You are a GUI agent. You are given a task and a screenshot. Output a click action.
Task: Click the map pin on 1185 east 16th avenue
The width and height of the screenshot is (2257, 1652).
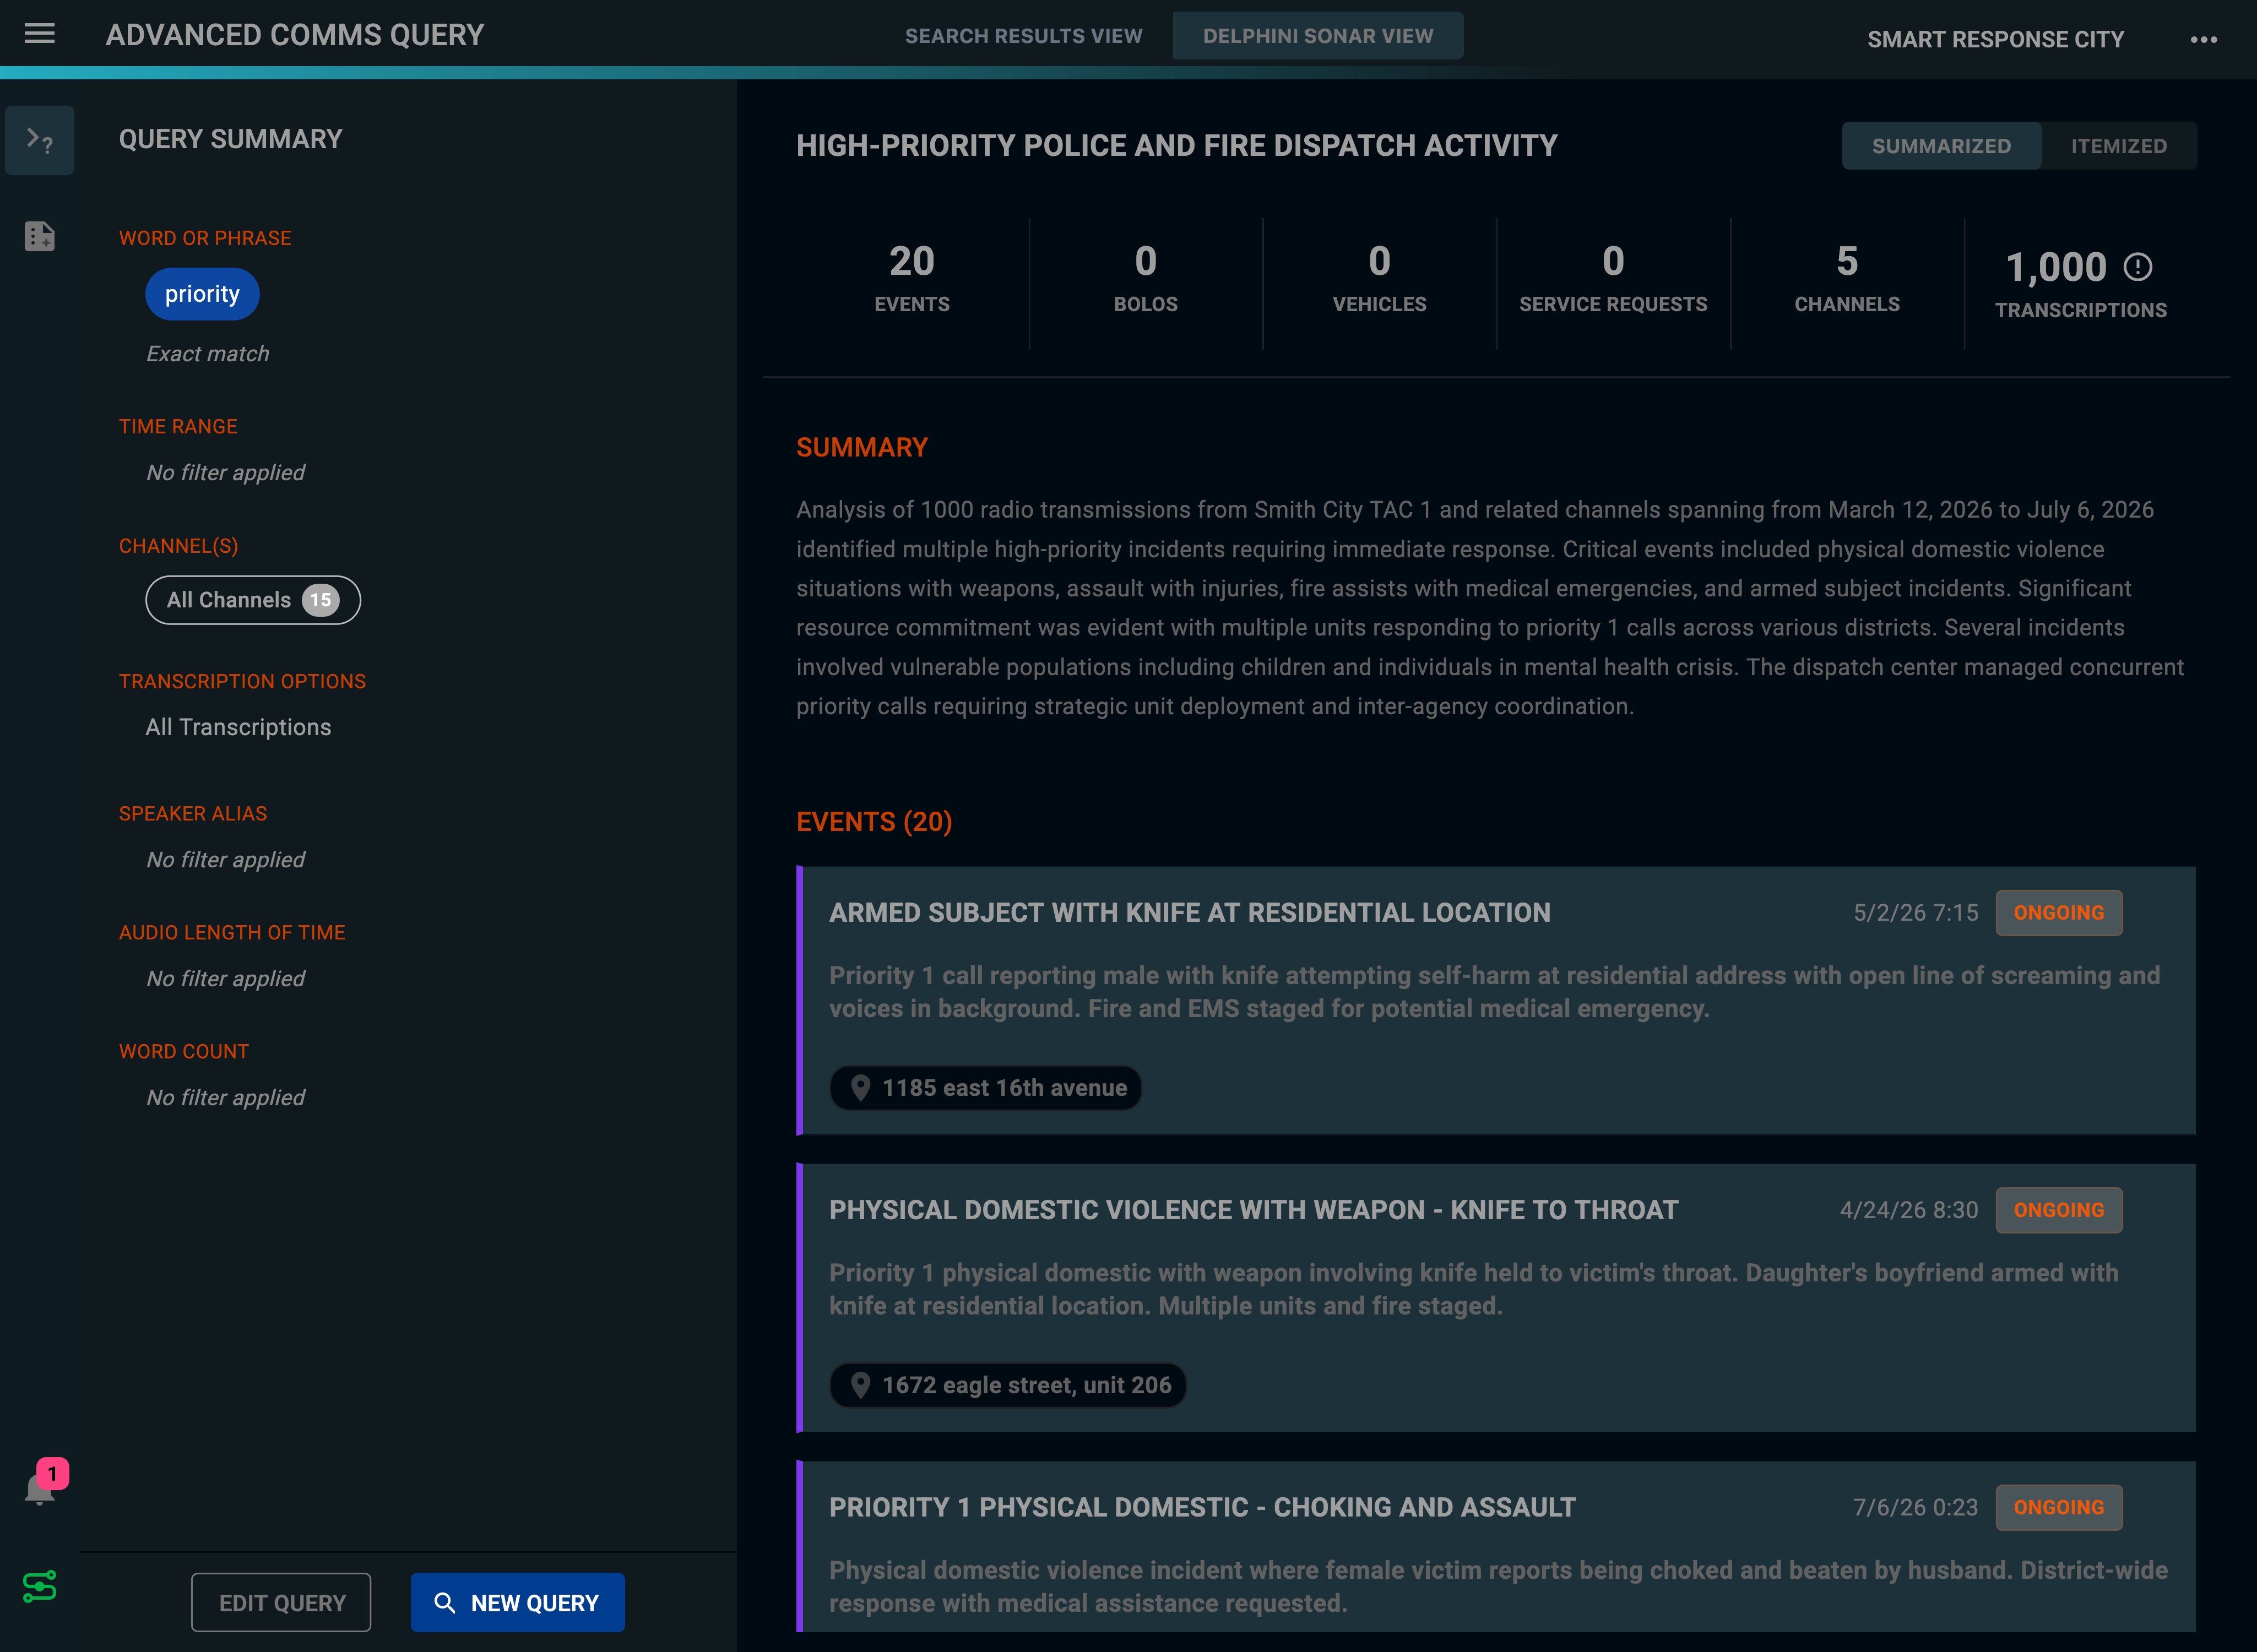point(860,1088)
